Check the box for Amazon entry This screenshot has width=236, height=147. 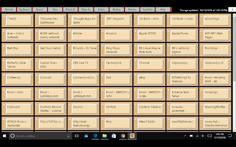coord(103,31)
